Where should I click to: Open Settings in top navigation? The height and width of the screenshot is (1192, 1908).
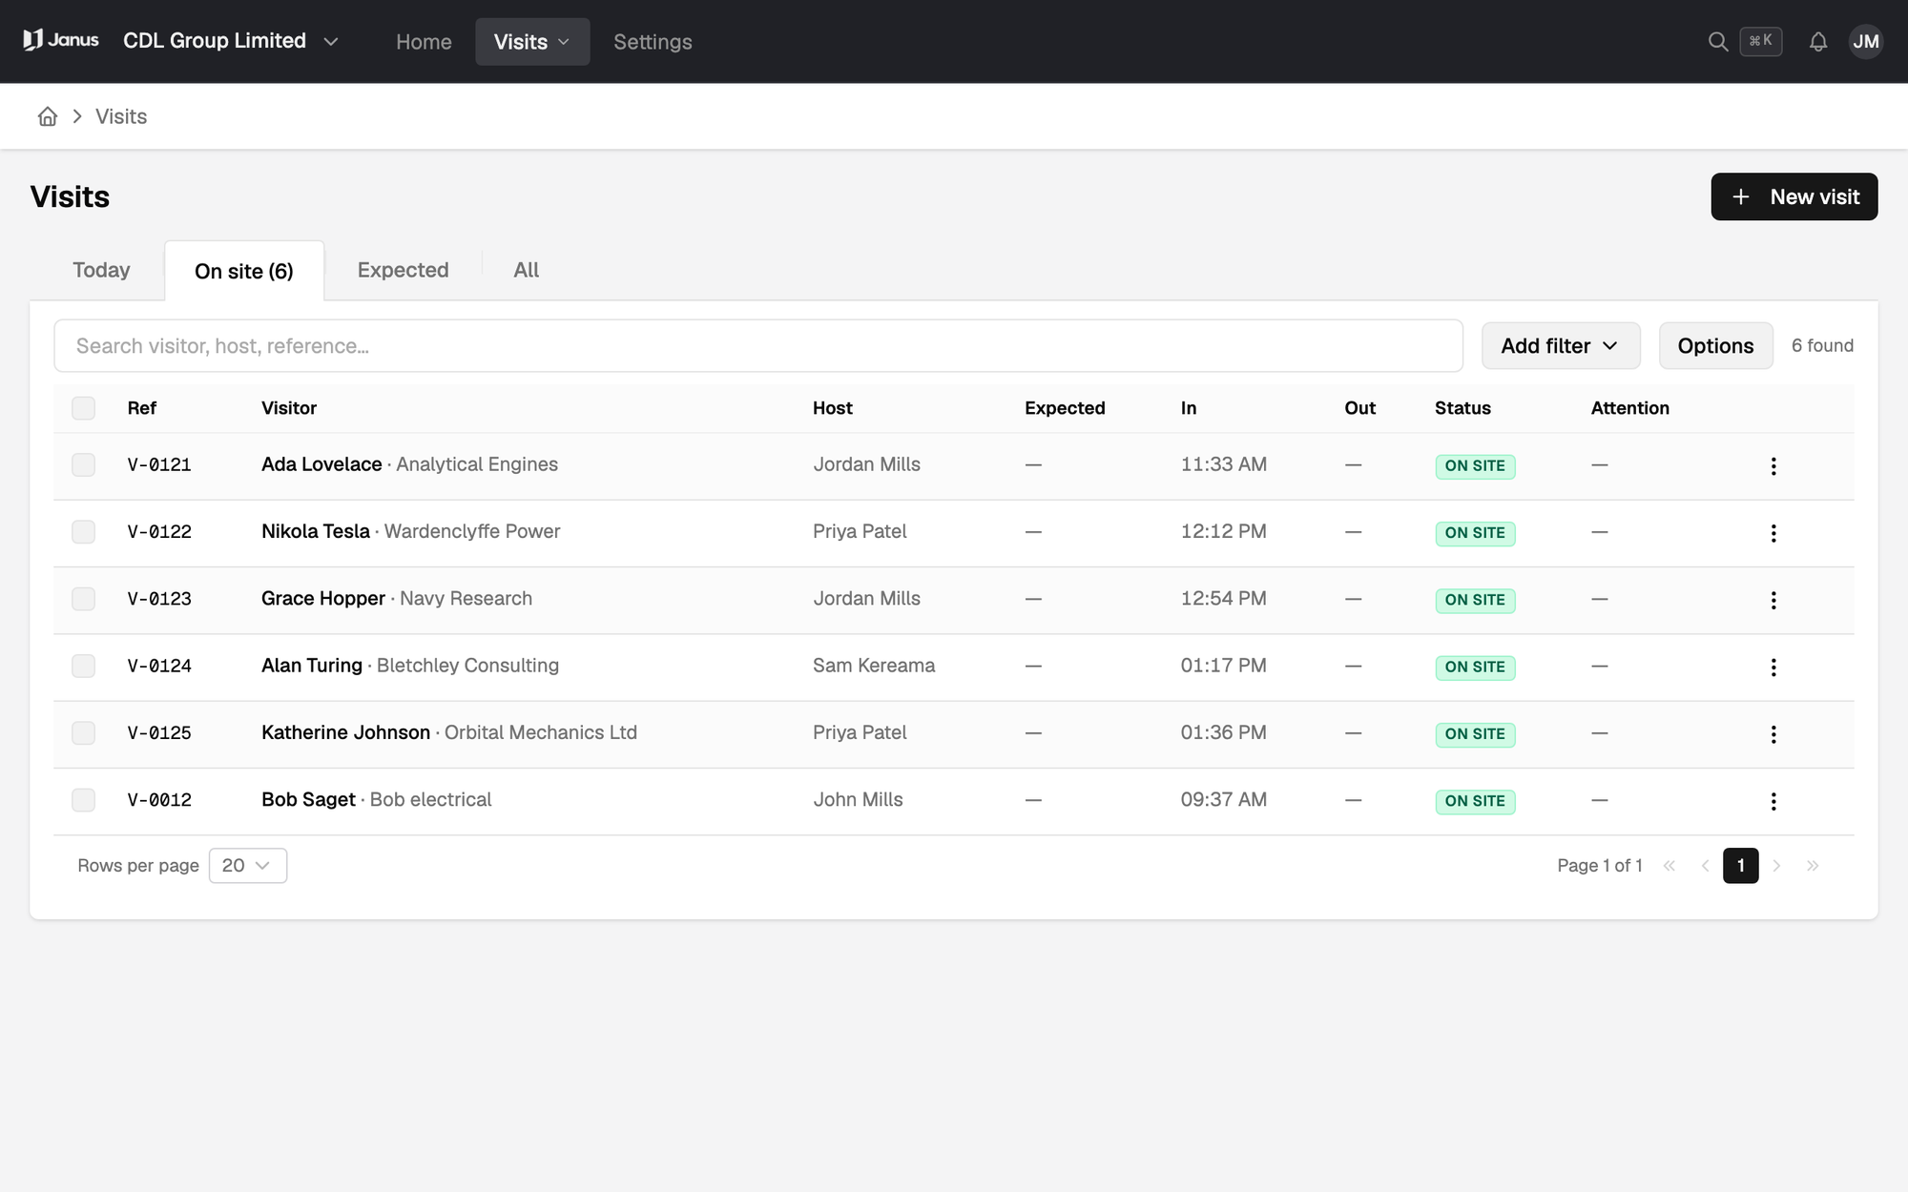653,41
